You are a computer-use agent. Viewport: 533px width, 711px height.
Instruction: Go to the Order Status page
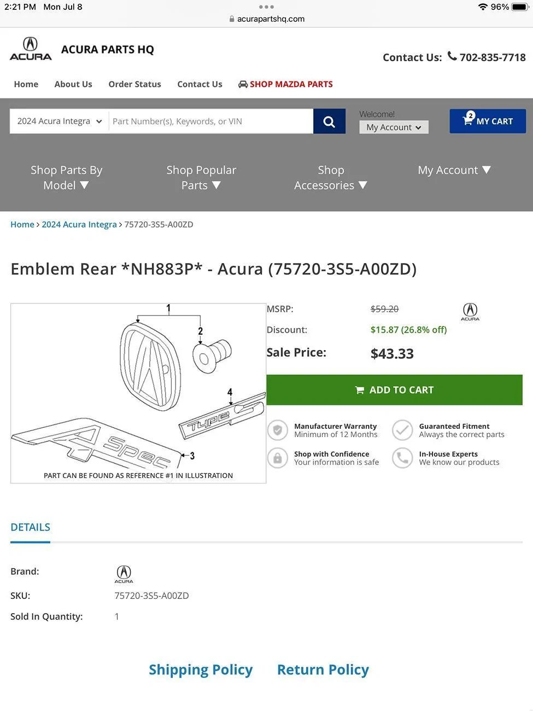click(134, 84)
